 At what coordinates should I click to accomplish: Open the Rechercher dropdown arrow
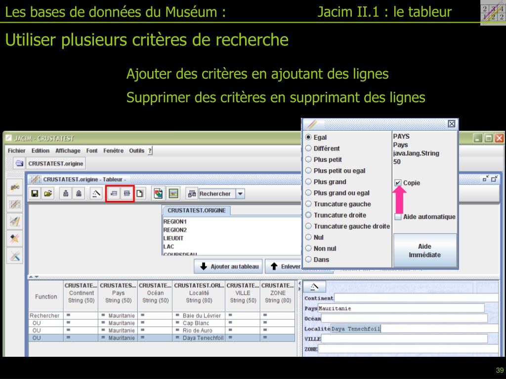click(x=241, y=193)
